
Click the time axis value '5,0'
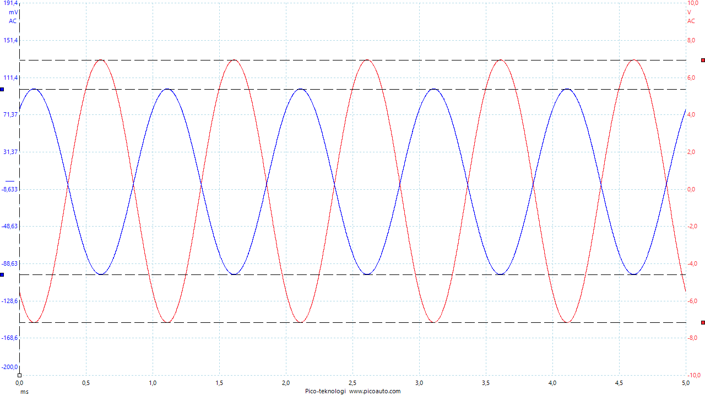pos(685,382)
